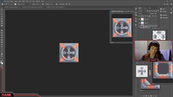Select the Hand tool
Screen dimensions: 173x97
pyautogui.click(x=2, y=54)
